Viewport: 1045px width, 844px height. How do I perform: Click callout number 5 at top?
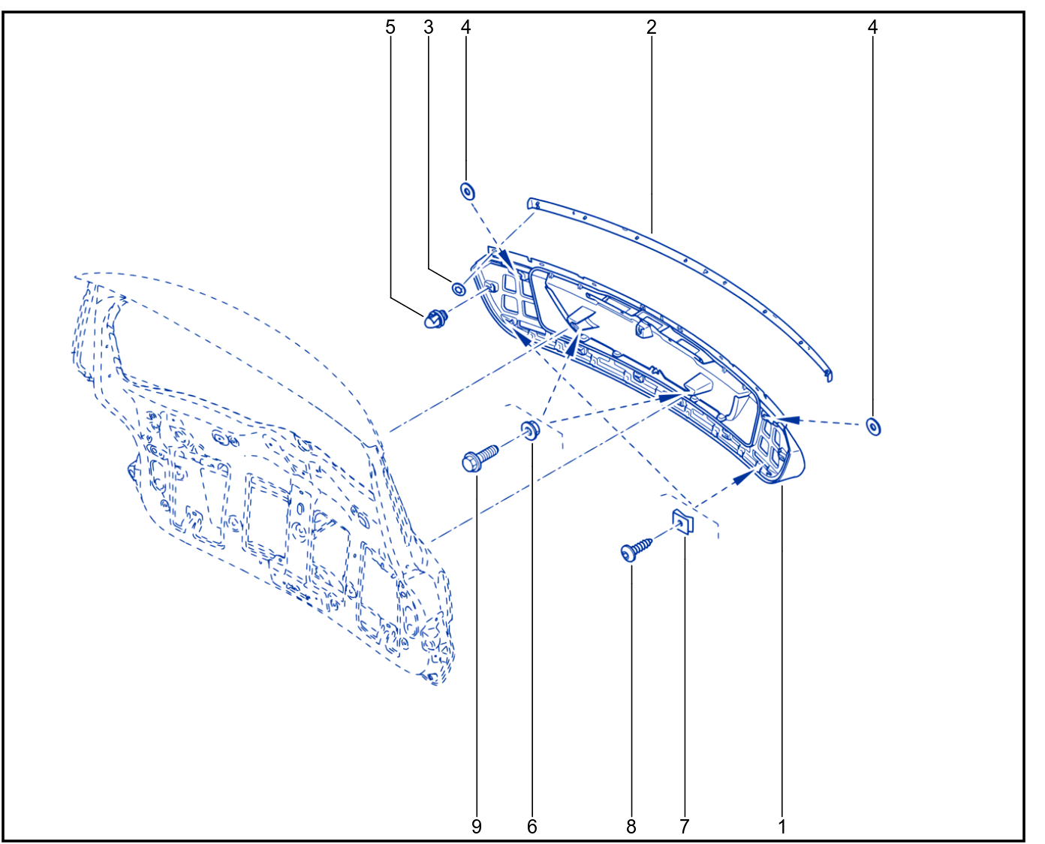click(390, 28)
